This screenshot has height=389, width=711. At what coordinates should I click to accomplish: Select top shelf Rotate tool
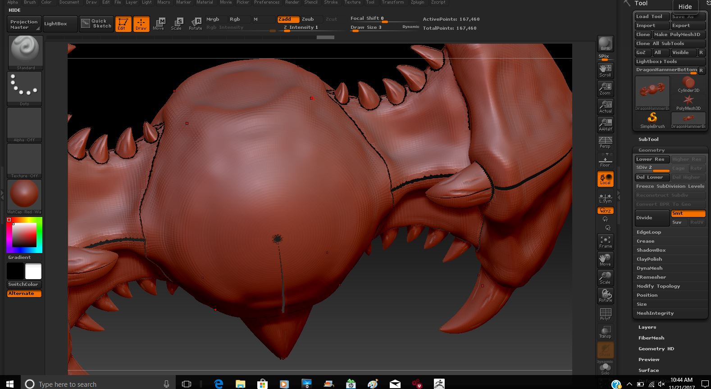click(x=196, y=23)
